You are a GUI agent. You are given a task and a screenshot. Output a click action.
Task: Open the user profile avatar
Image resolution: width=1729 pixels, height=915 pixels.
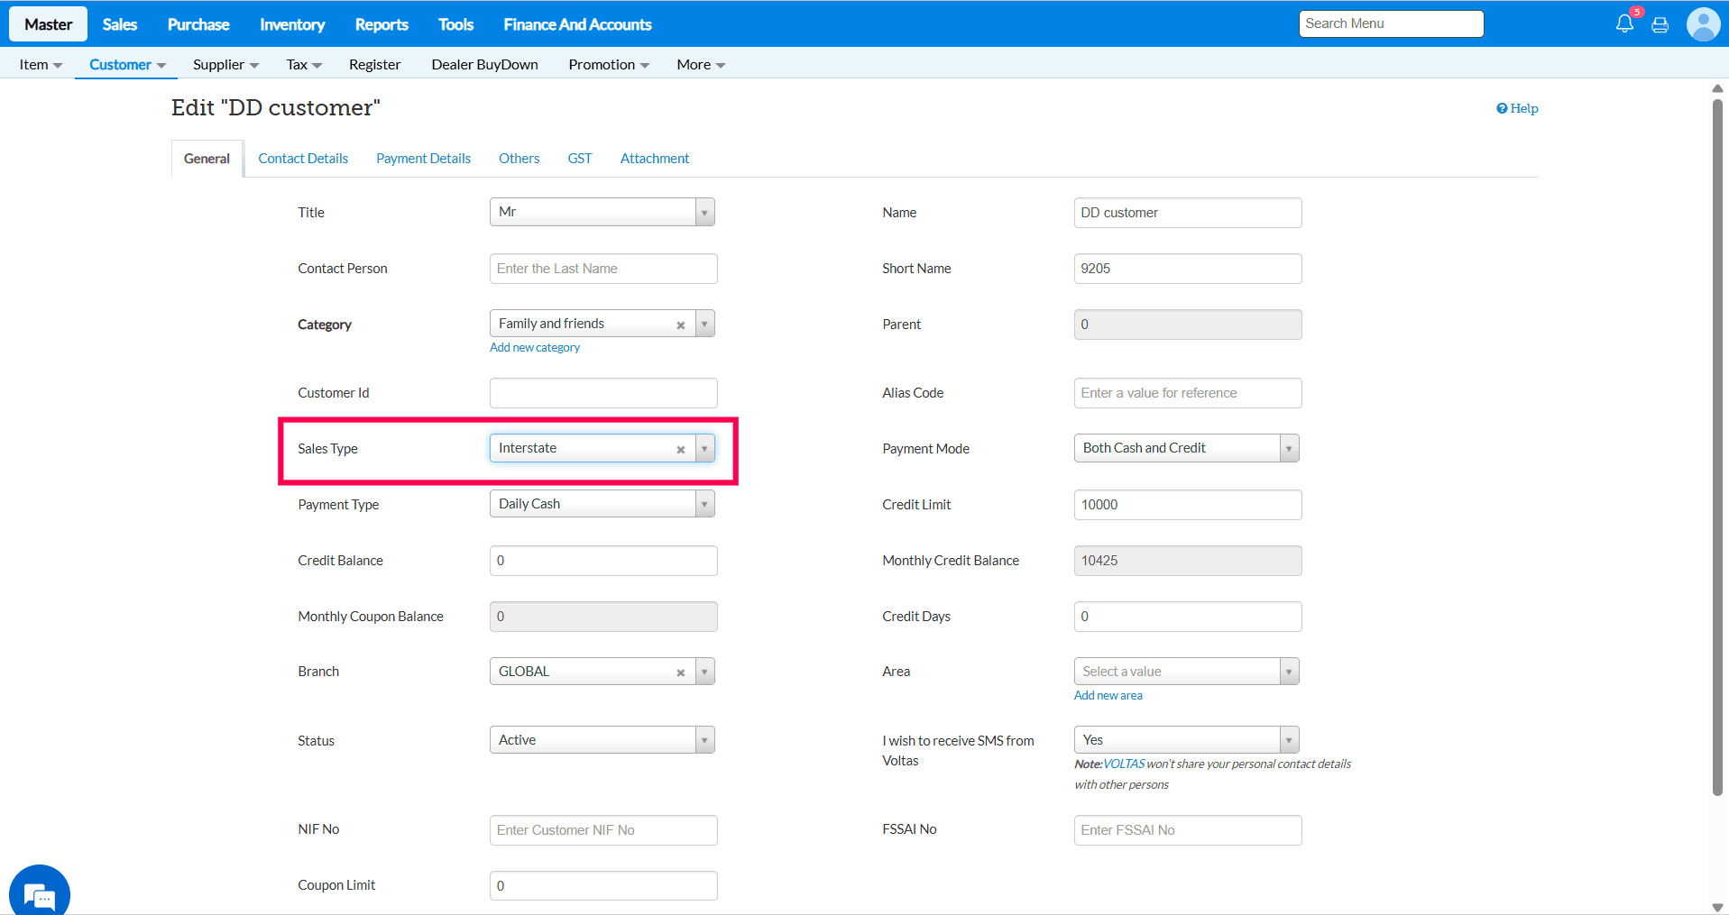(1702, 24)
